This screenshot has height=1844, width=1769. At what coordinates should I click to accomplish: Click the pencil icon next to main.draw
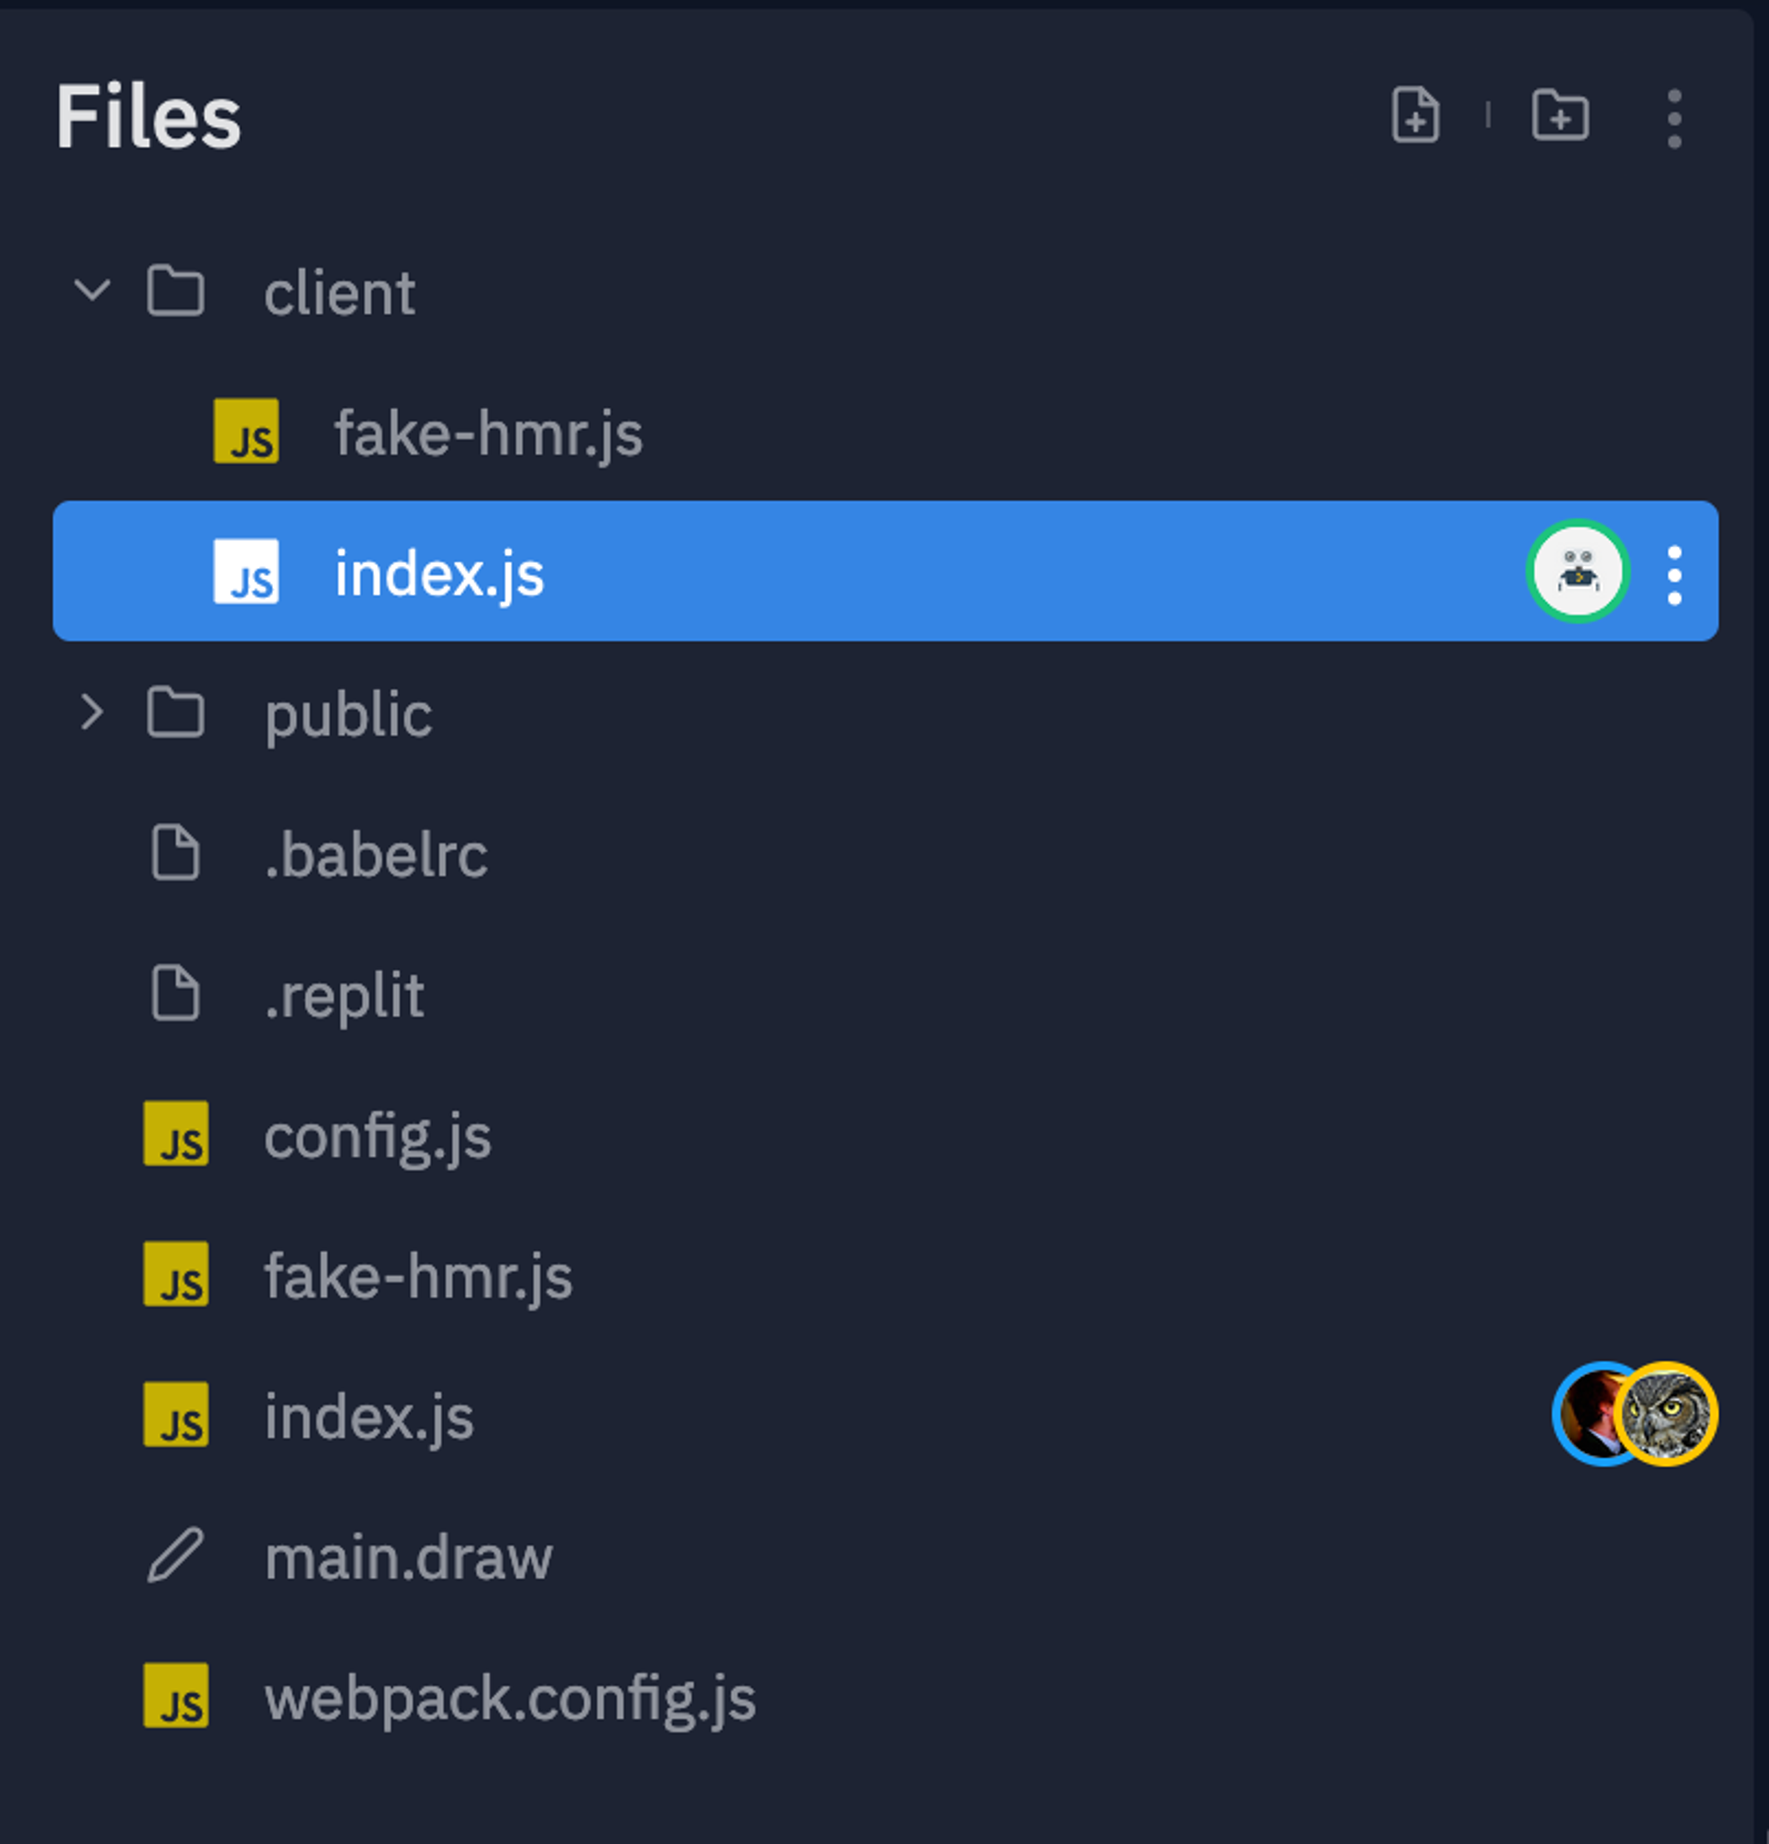pyautogui.click(x=176, y=1555)
